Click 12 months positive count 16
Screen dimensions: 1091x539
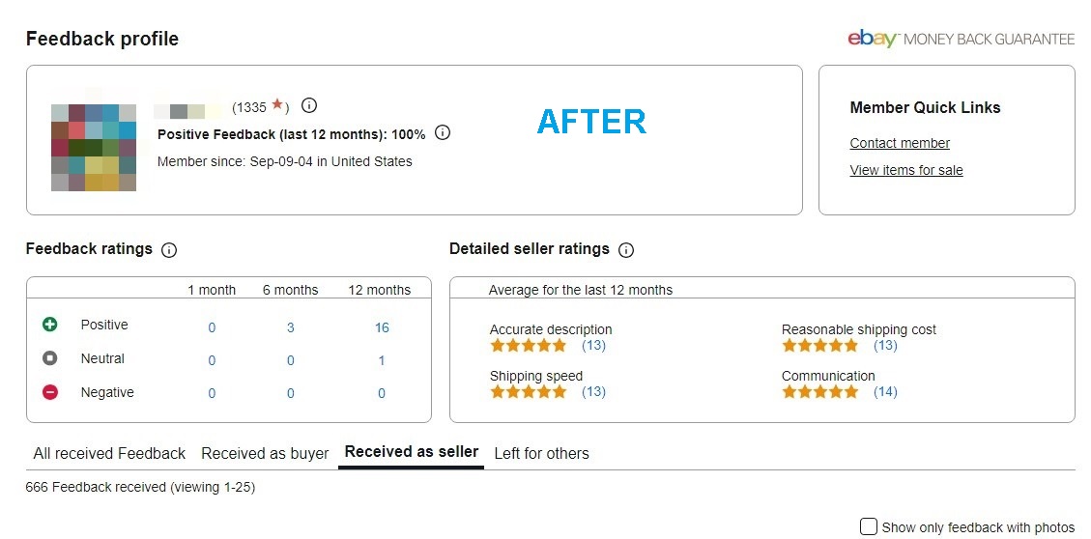(382, 328)
